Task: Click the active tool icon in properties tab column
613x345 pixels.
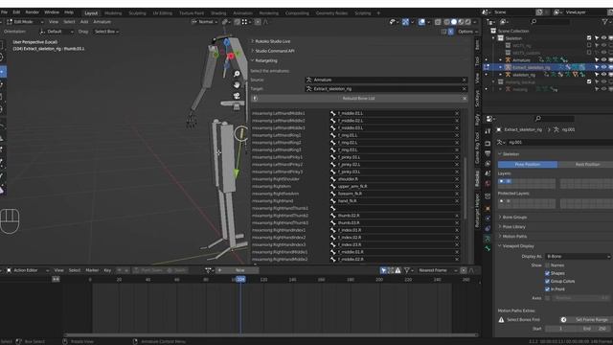Action: click(488, 131)
